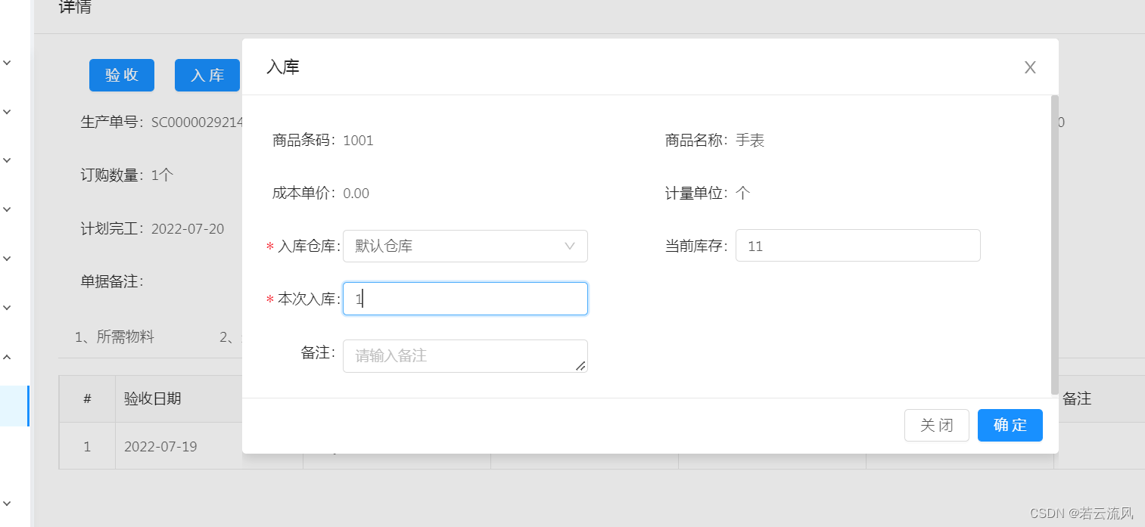Click the 备注 column header in table
This screenshot has height=527, width=1145.
pyautogui.click(x=1077, y=399)
